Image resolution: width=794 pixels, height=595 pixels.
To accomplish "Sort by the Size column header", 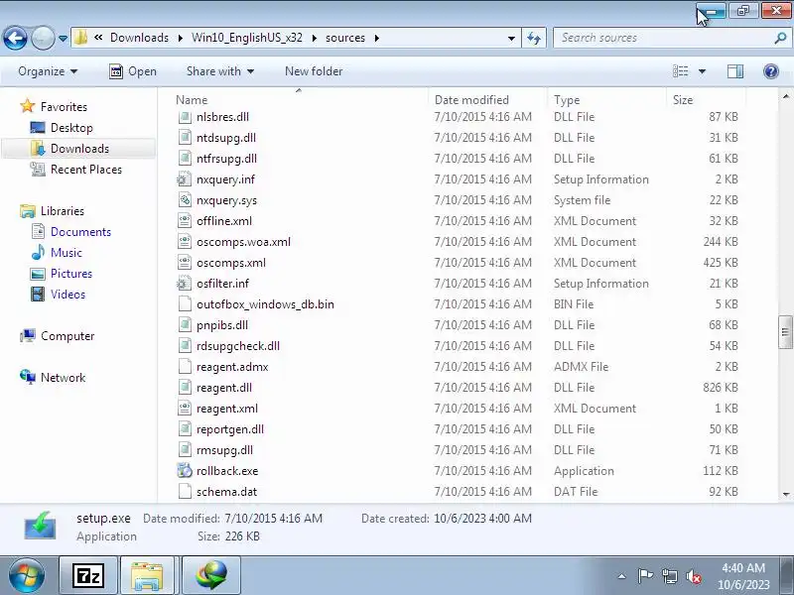I will [x=707, y=100].
